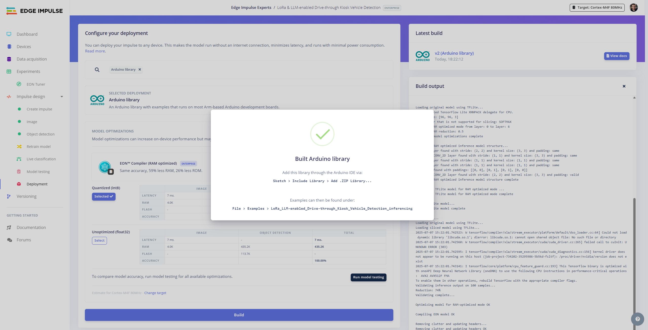Toggle the Quantized (int8) Selected button
This screenshot has width=648, height=330.
click(x=104, y=197)
